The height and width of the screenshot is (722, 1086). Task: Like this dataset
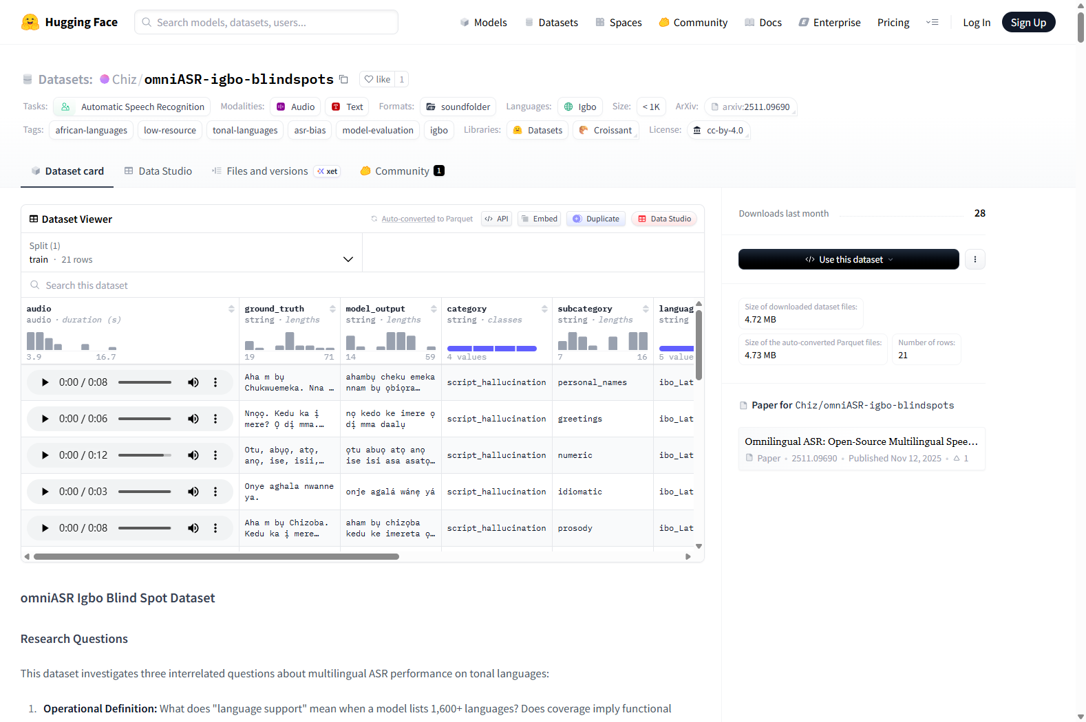377,79
